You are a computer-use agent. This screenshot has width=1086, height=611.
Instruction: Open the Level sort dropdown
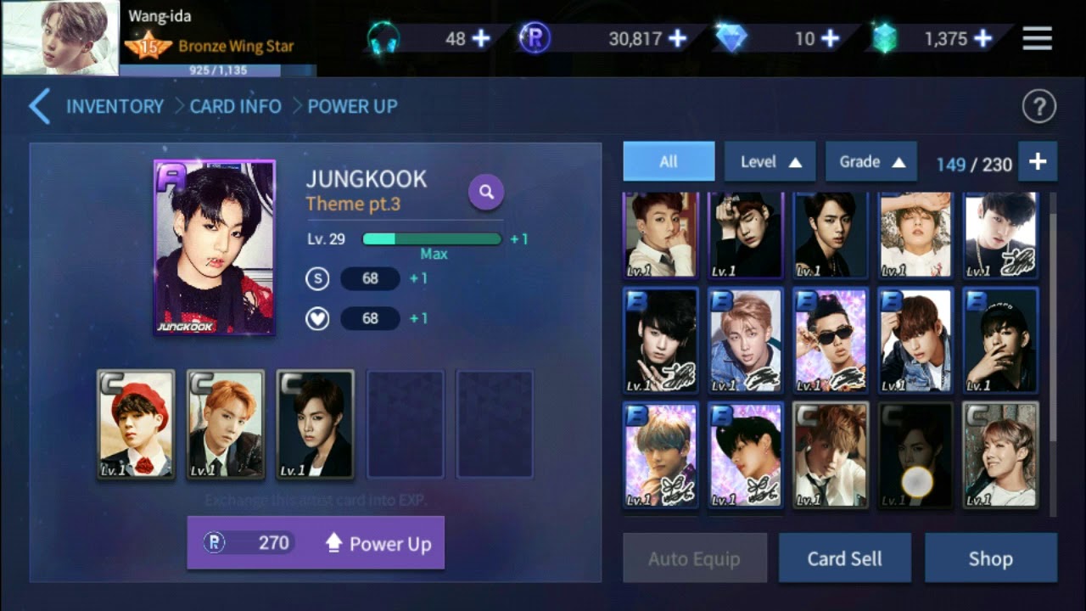[x=770, y=161]
